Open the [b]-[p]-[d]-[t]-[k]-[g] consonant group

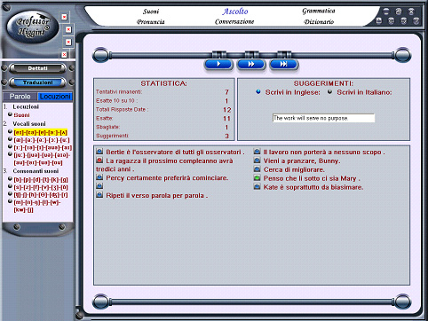coord(41,180)
